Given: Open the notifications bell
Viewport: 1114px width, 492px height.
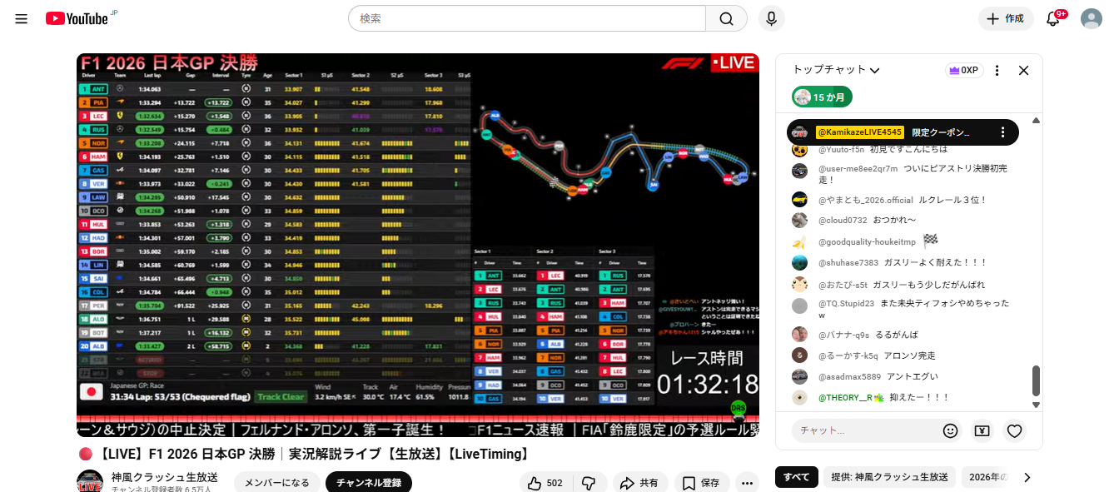Looking at the screenshot, I should coord(1053,19).
